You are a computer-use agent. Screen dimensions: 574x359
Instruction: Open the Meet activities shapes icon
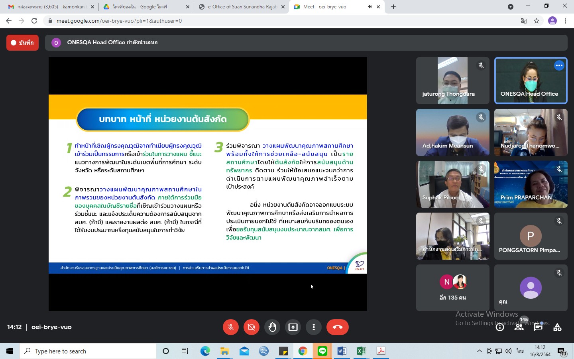pos(557,327)
